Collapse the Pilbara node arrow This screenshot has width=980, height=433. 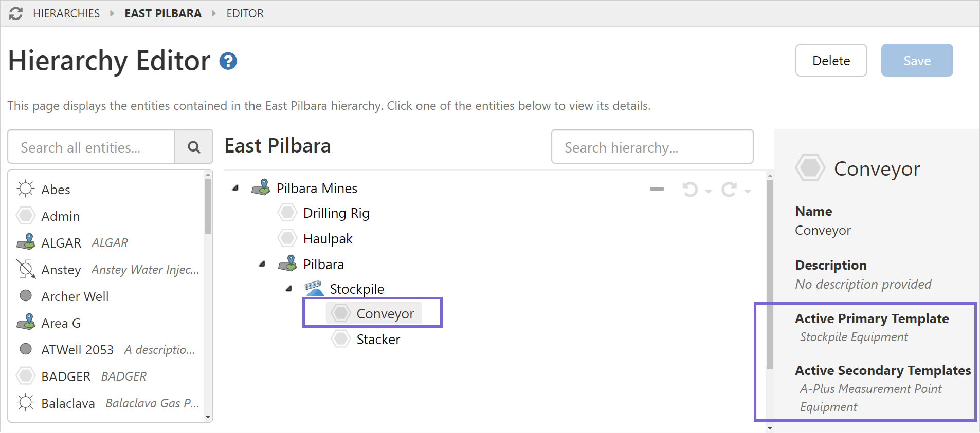tap(262, 264)
